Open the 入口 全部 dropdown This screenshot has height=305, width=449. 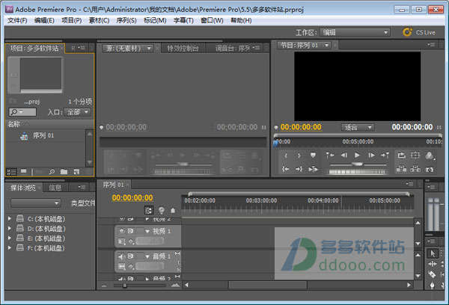click(77, 112)
